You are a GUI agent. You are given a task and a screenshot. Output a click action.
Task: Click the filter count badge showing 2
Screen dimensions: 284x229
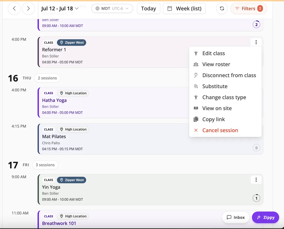pos(260,8)
